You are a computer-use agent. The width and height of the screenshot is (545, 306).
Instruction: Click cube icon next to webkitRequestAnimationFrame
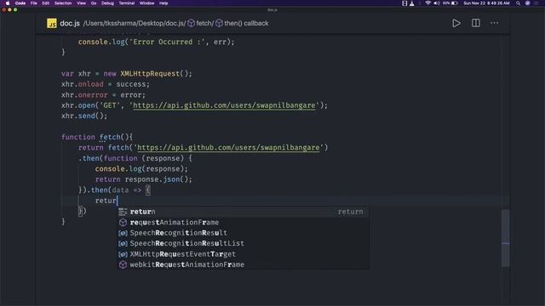(123, 264)
